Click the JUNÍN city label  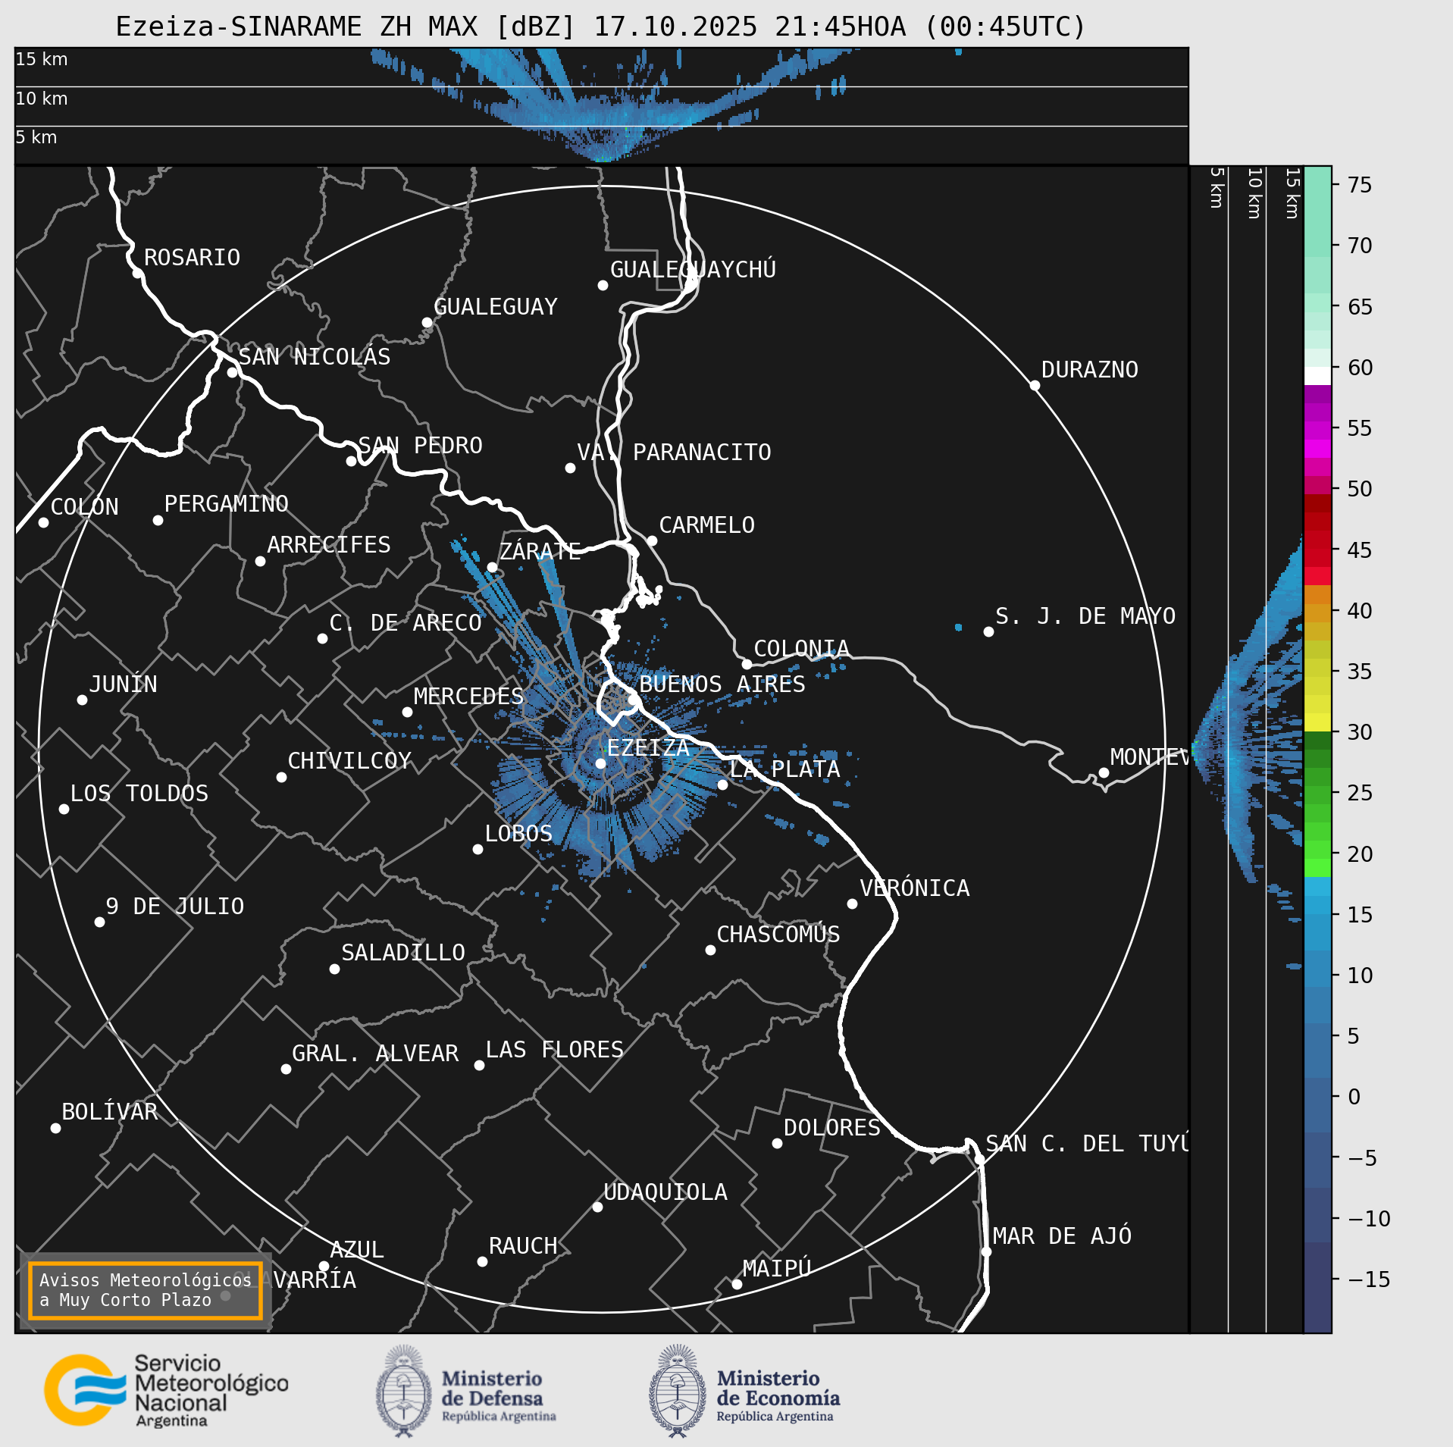(123, 684)
